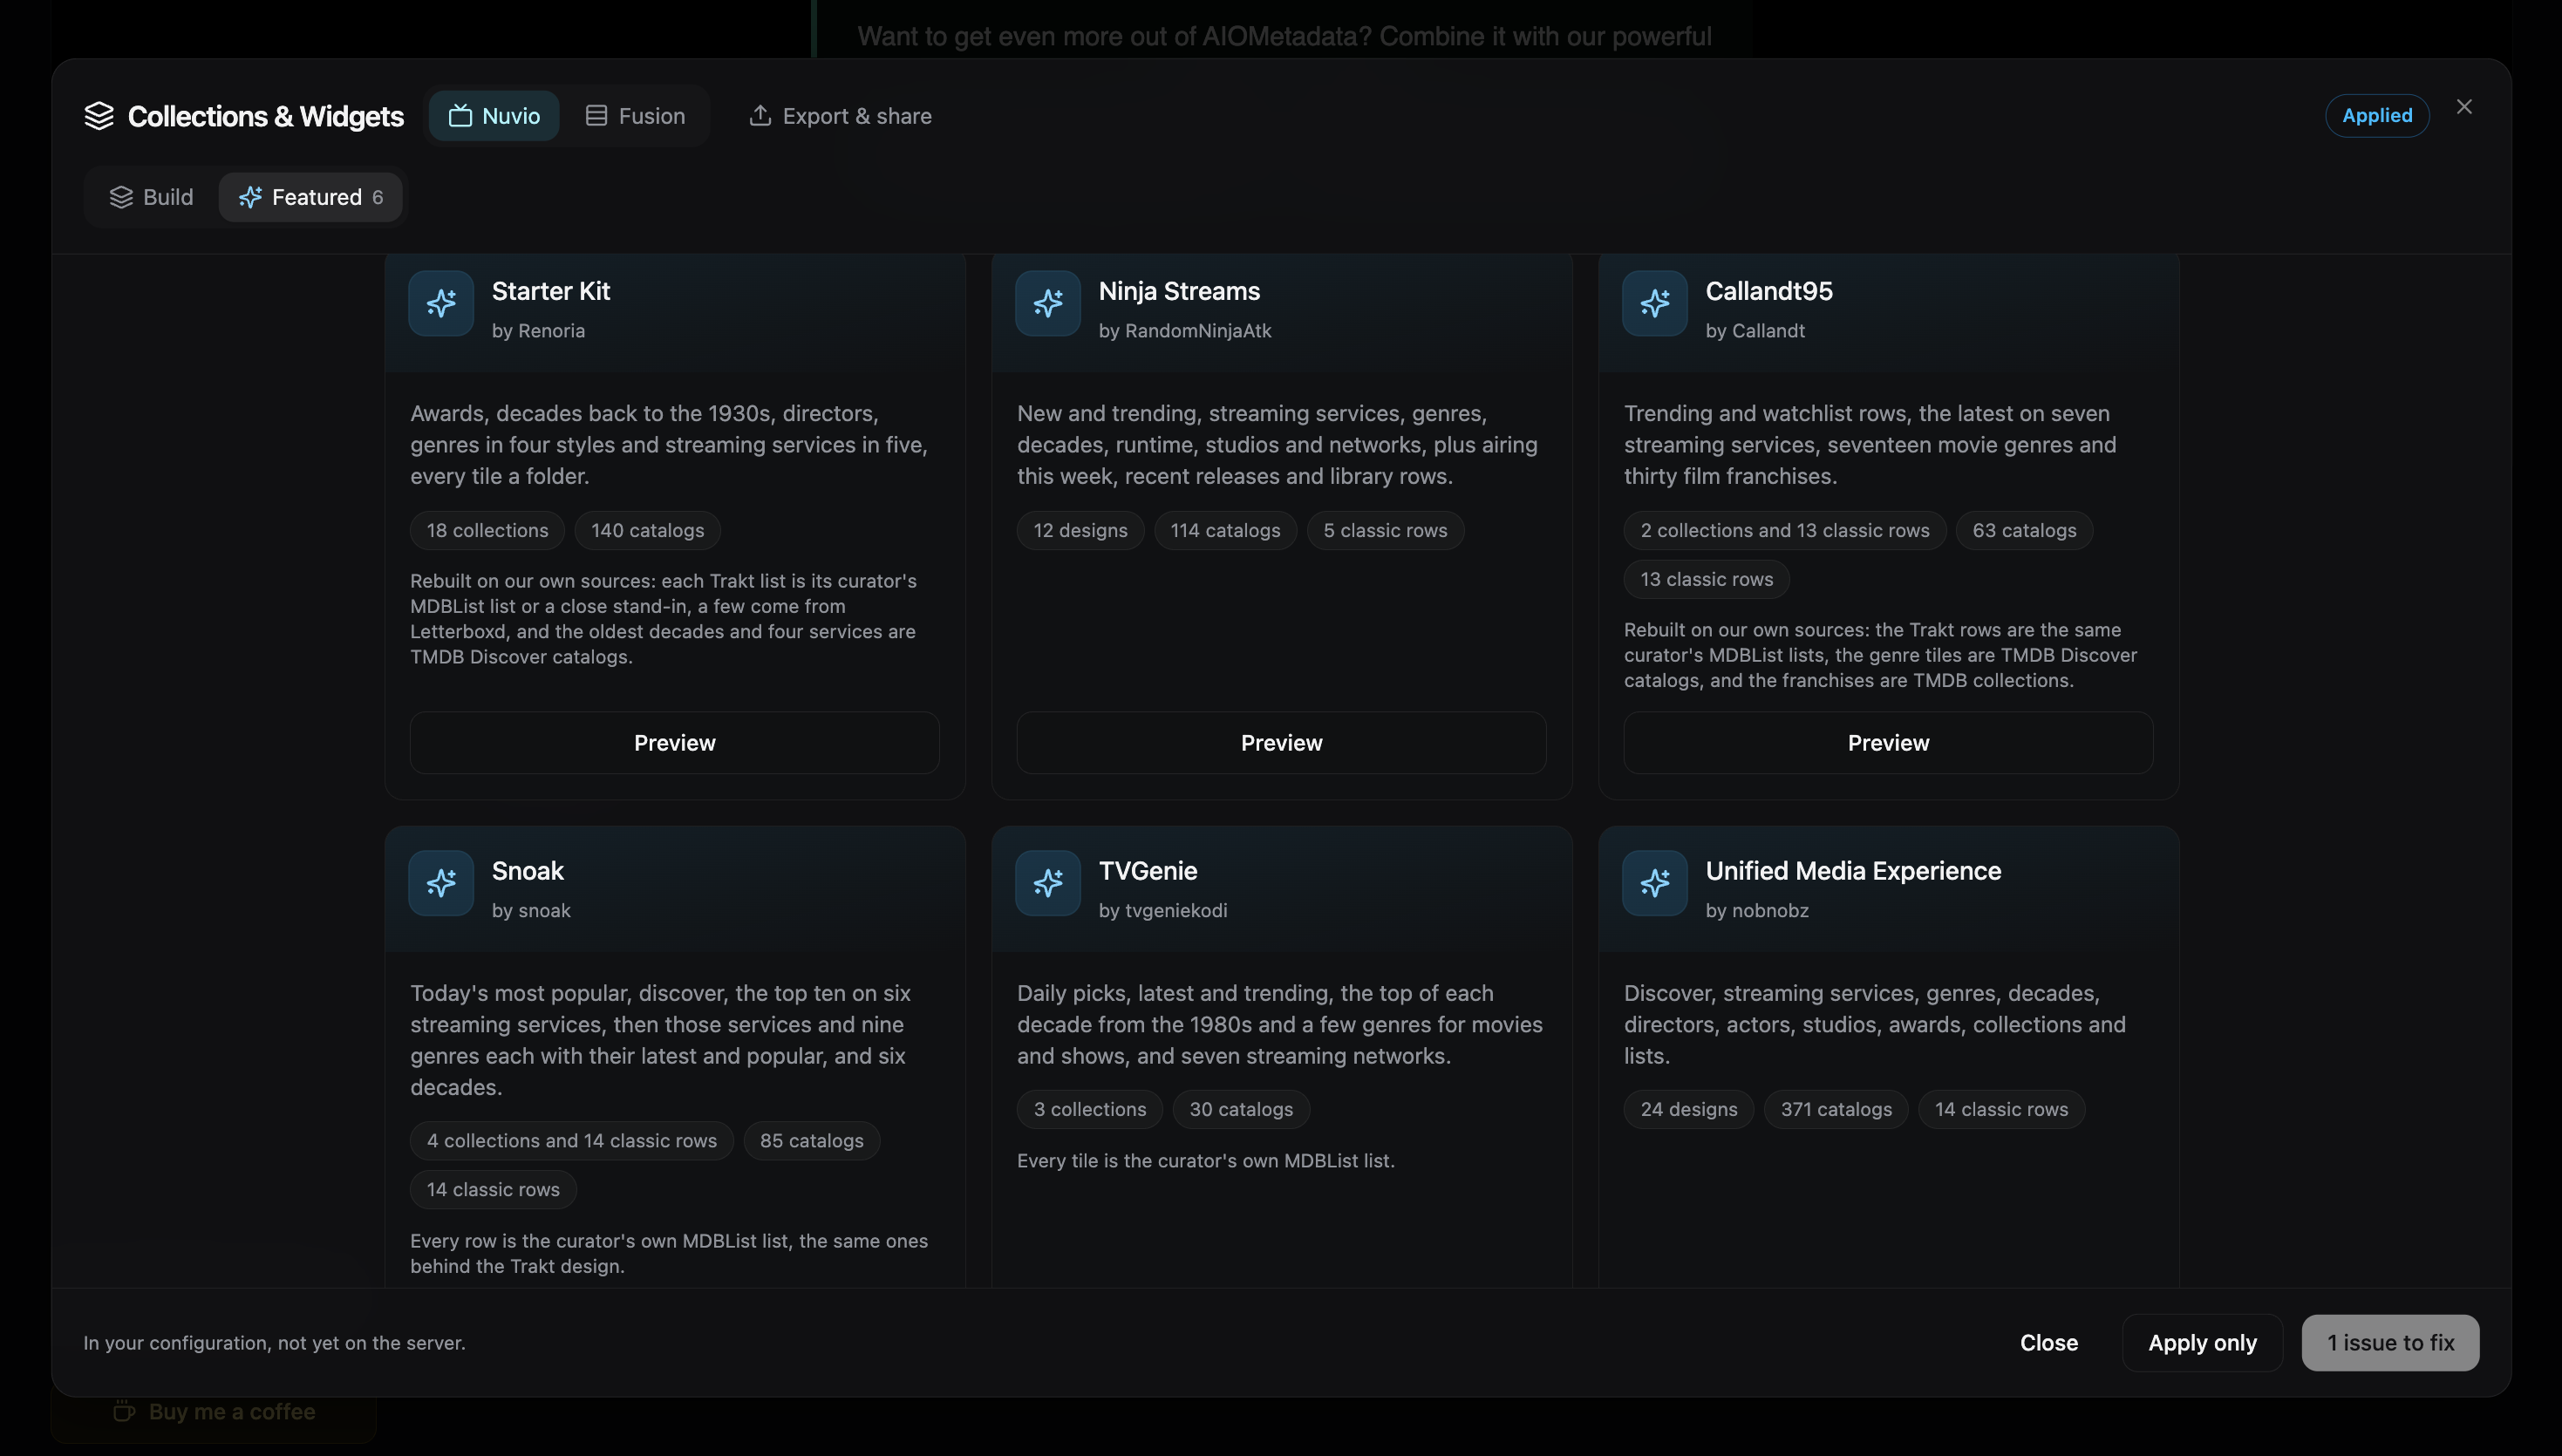Image resolution: width=2562 pixels, height=1456 pixels.
Task: Select the Build tab
Action: pos(151,197)
